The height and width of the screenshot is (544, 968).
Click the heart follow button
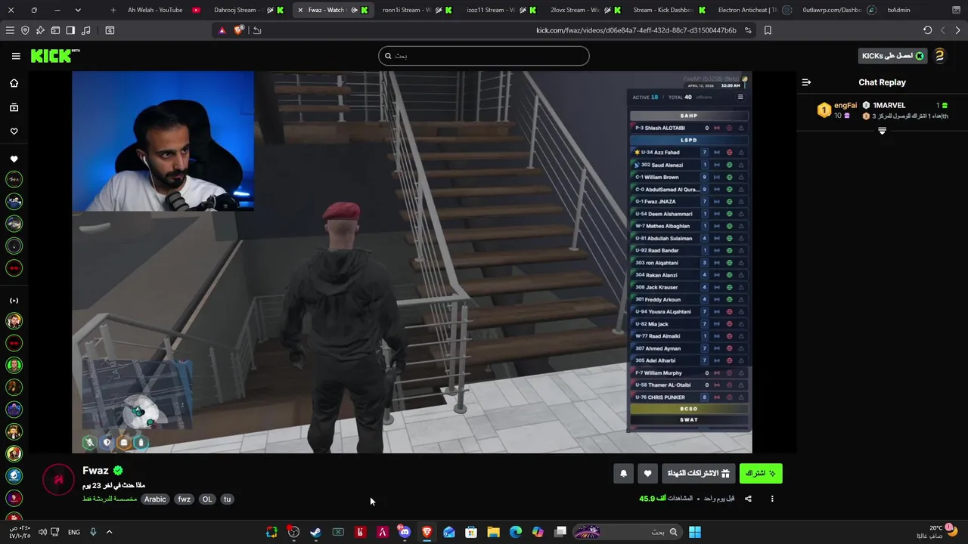click(647, 474)
